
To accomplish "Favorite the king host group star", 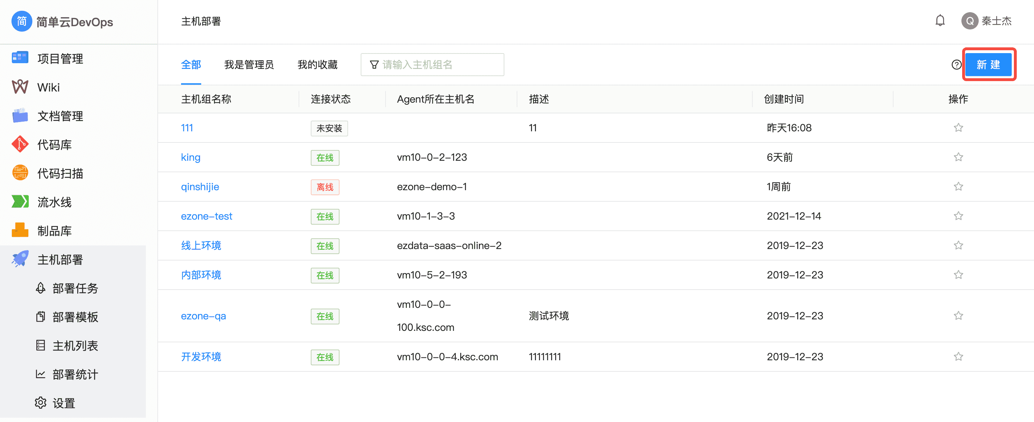I will [x=958, y=157].
